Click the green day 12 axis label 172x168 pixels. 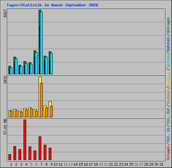pyautogui.click(x=66, y=164)
